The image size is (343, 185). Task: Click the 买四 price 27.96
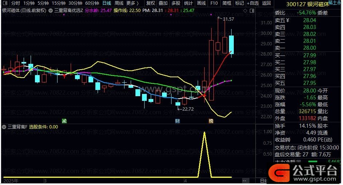tap(310, 76)
